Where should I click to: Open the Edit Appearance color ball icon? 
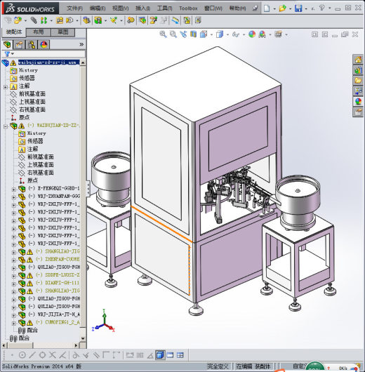pyautogui.click(x=252, y=34)
